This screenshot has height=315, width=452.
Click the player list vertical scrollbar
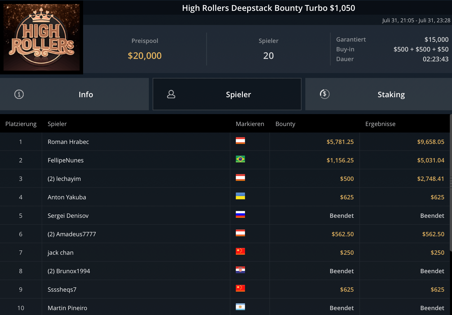click(451, 182)
